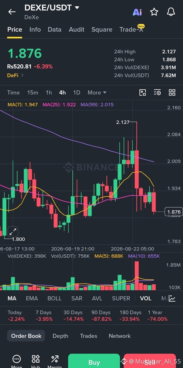Click the MA(5): 688K volume label
The image size is (183, 368).
pos(109,256)
